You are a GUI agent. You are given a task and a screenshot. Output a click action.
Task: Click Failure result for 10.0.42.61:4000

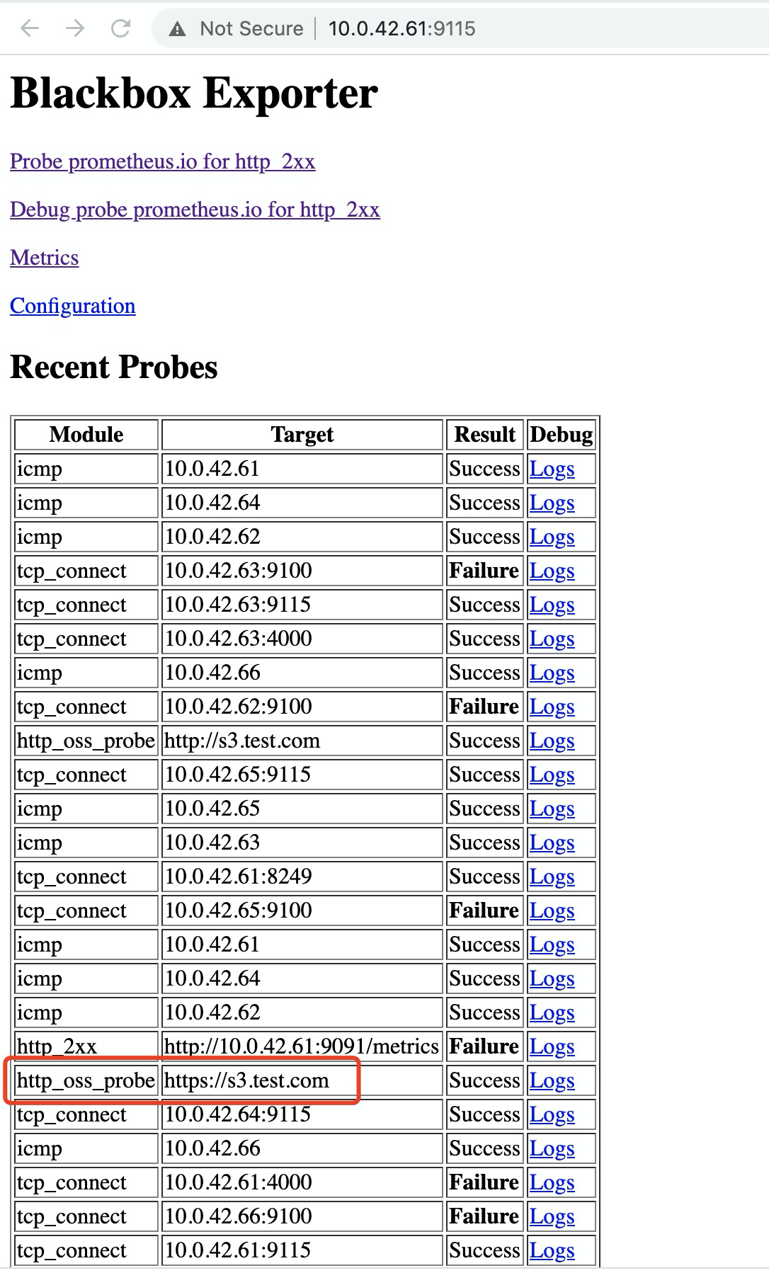click(x=485, y=1182)
